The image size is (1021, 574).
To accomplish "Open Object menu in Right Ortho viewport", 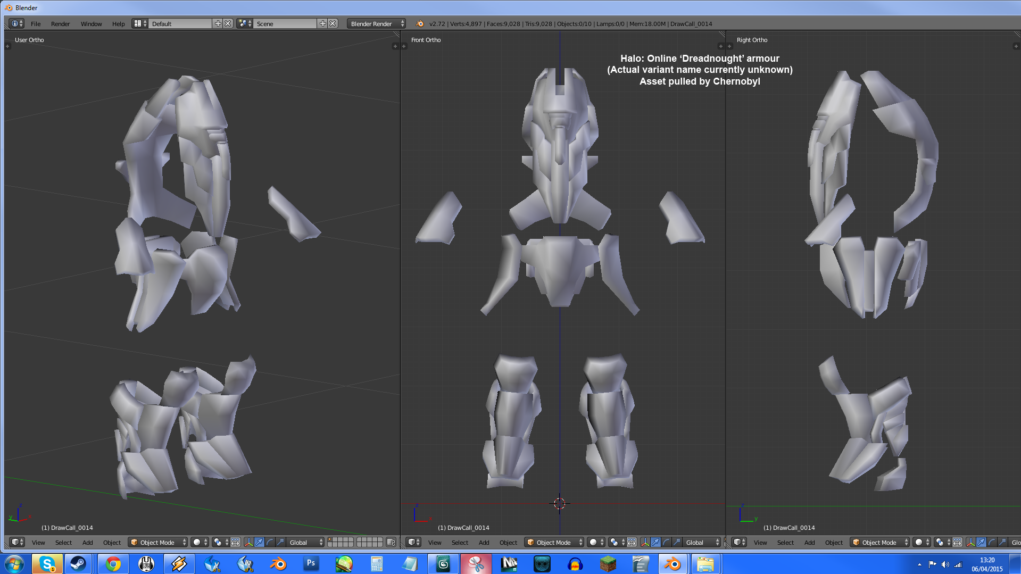I will (x=834, y=543).
